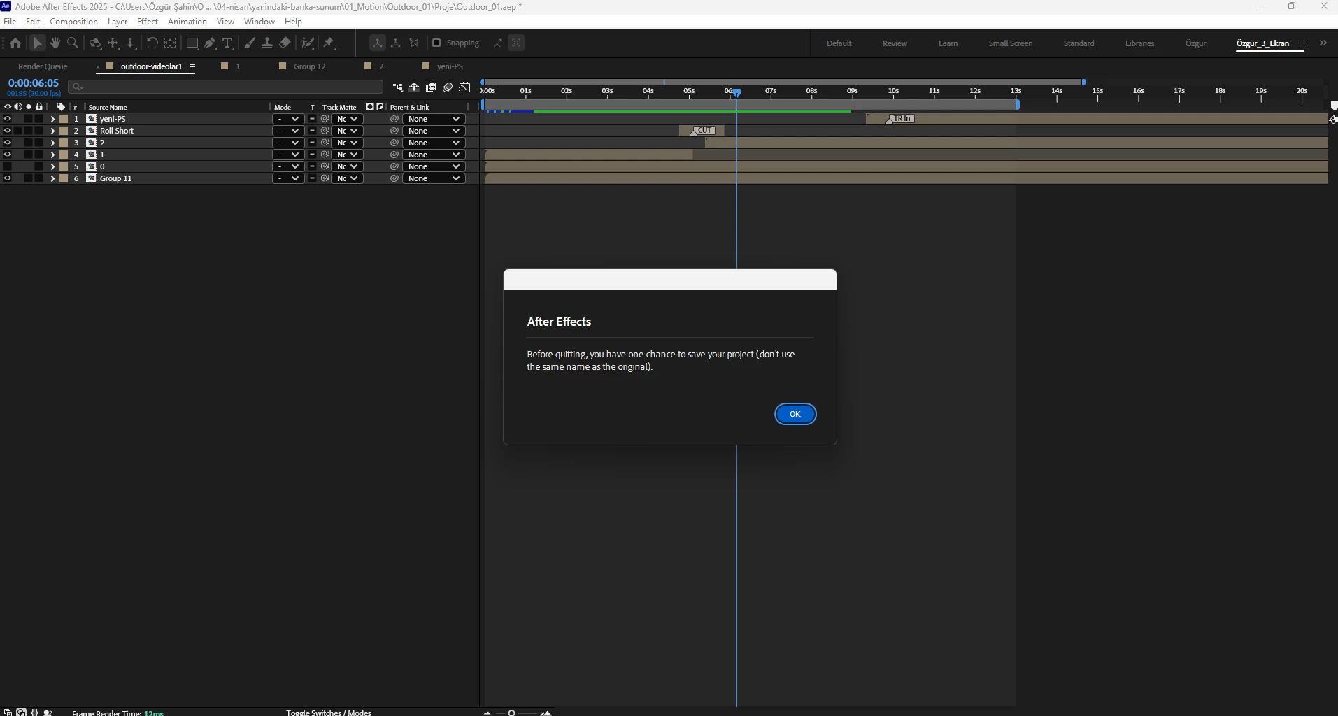
Task: Switch to the Default workspace
Action: (839, 43)
